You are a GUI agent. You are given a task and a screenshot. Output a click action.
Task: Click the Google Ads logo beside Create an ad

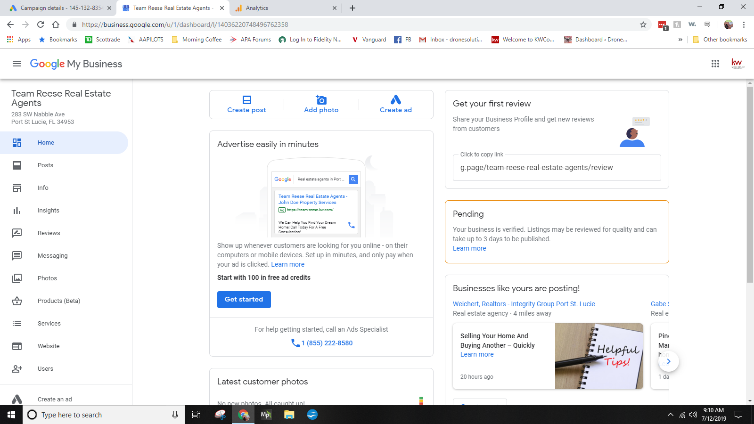pyautogui.click(x=17, y=400)
